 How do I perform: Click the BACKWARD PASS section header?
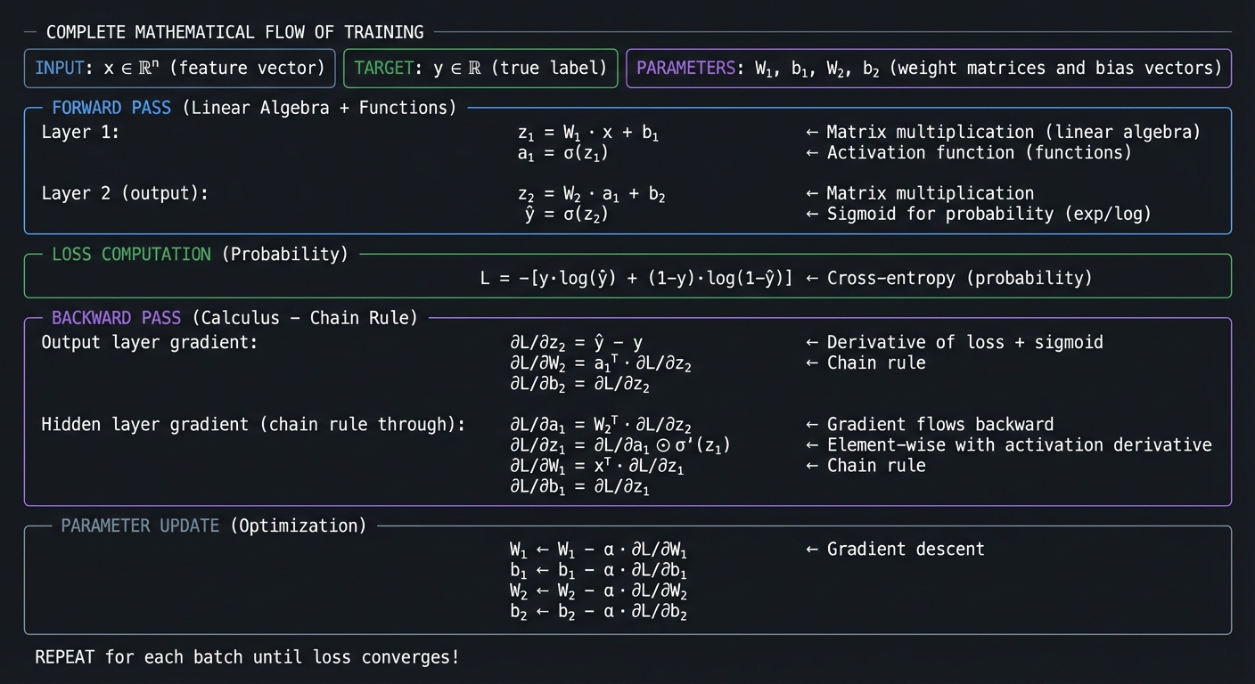coord(116,317)
